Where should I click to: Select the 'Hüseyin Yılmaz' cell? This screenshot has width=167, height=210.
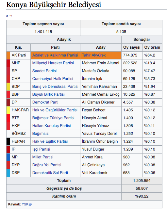point(101,126)
